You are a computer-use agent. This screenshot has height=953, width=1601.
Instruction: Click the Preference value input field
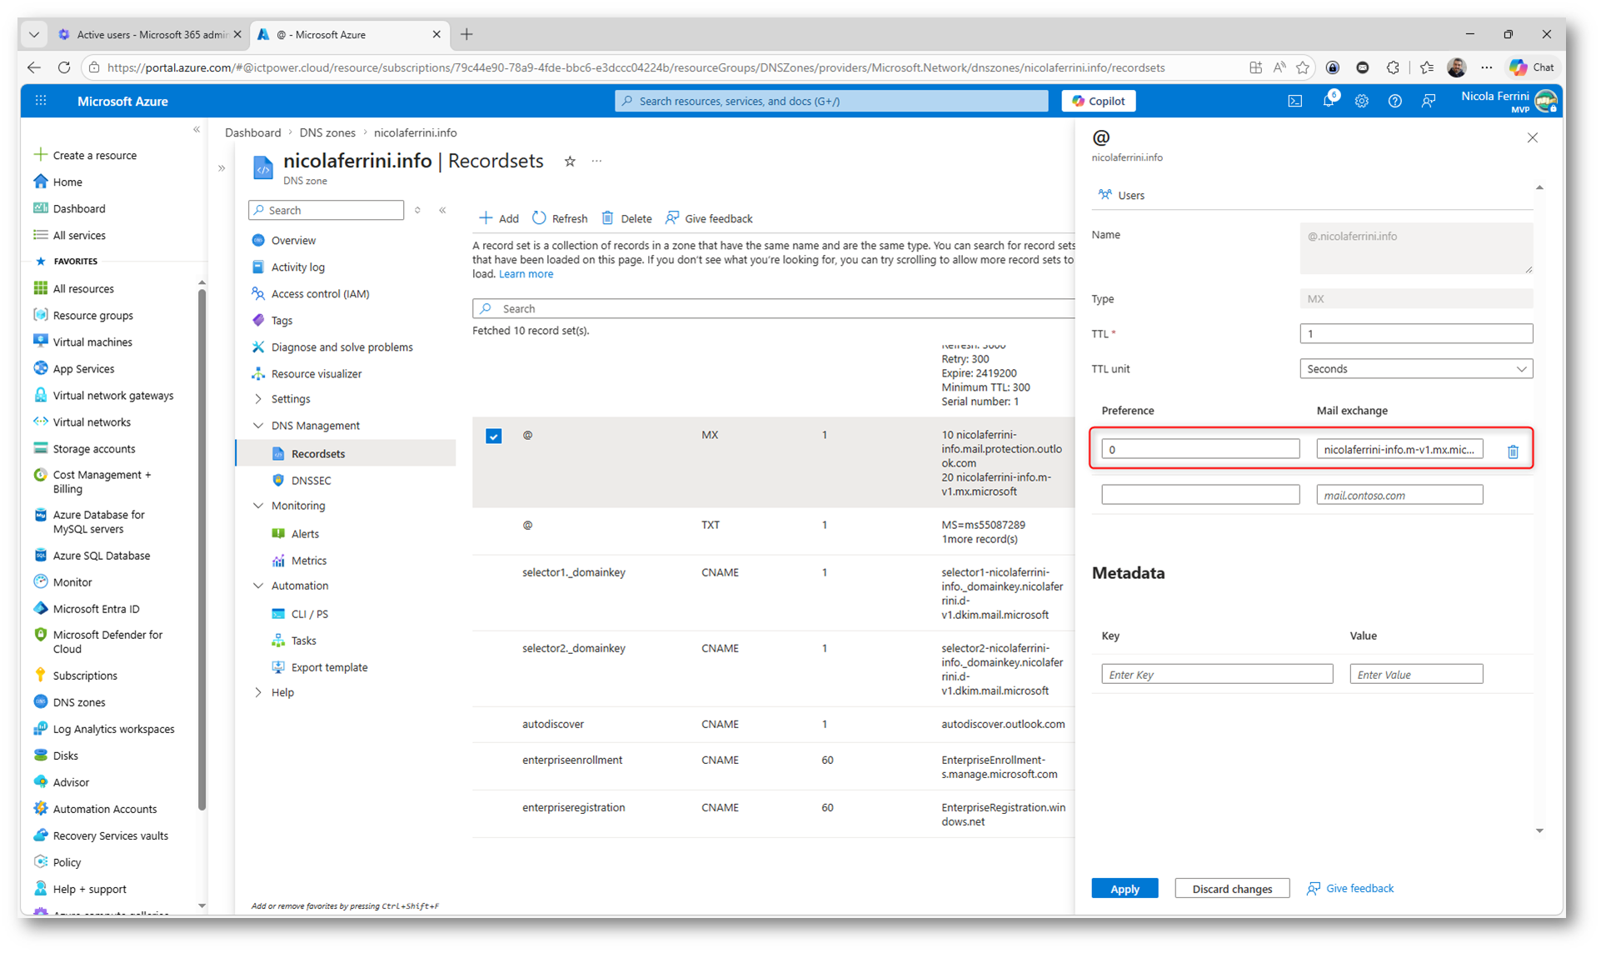pyautogui.click(x=1200, y=449)
